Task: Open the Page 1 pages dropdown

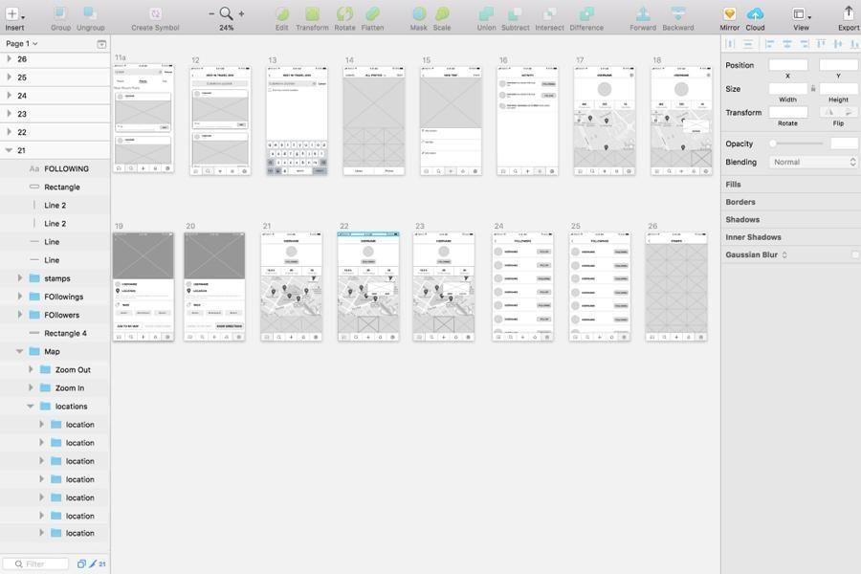Action: [x=22, y=44]
